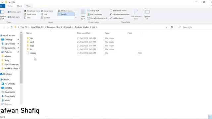Open Add columns dropdown
This screenshot has height=119, width=212.
click(95, 14)
